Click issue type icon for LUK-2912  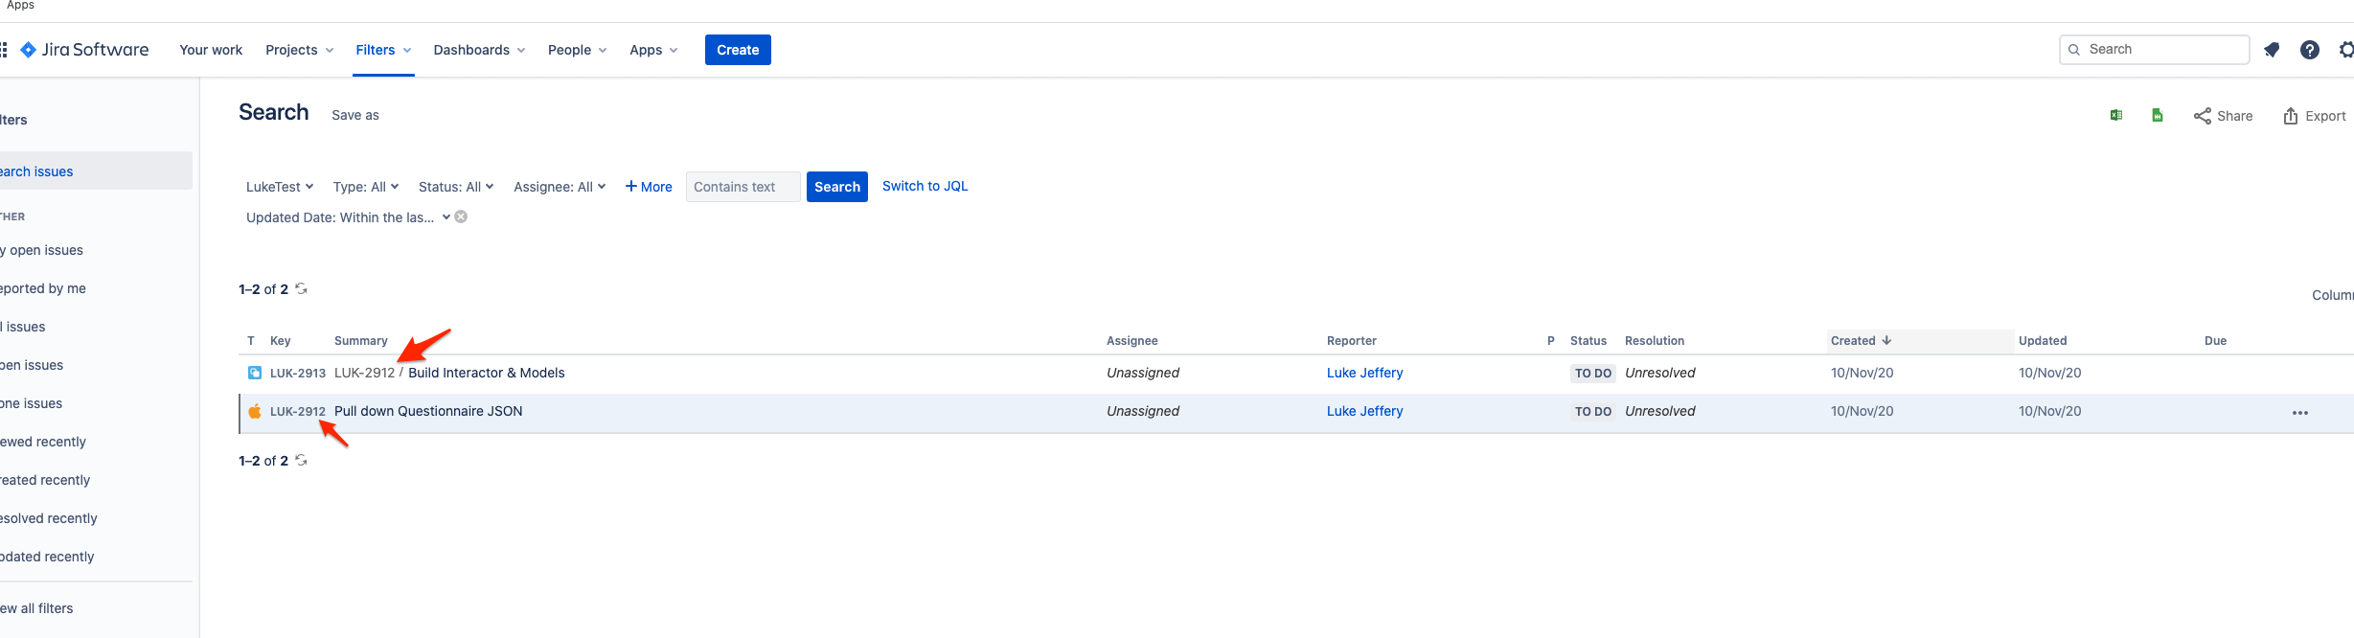tap(255, 411)
